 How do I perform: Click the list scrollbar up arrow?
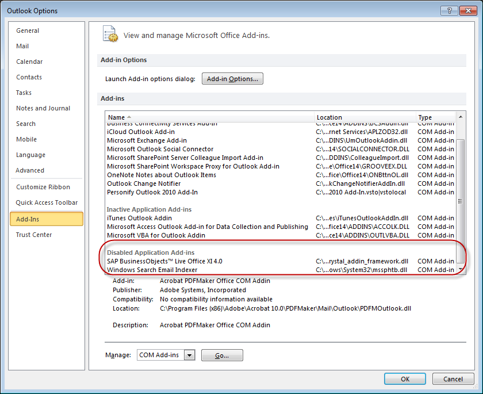click(x=461, y=117)
